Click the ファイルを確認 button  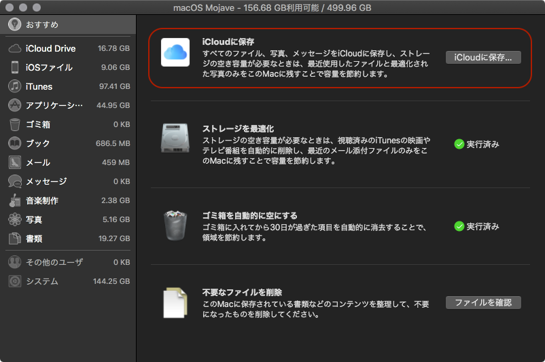(x=483, y=303)
